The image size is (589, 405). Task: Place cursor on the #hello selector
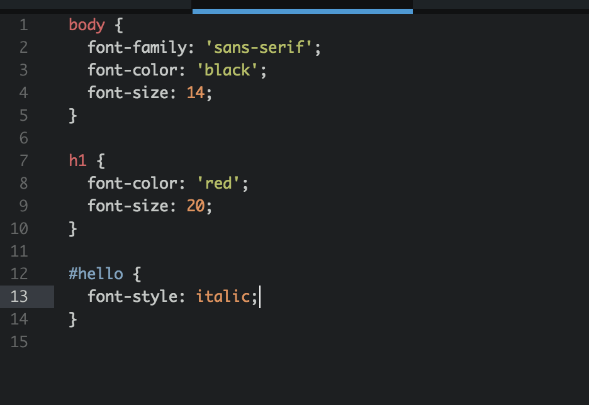click(96, 274)
